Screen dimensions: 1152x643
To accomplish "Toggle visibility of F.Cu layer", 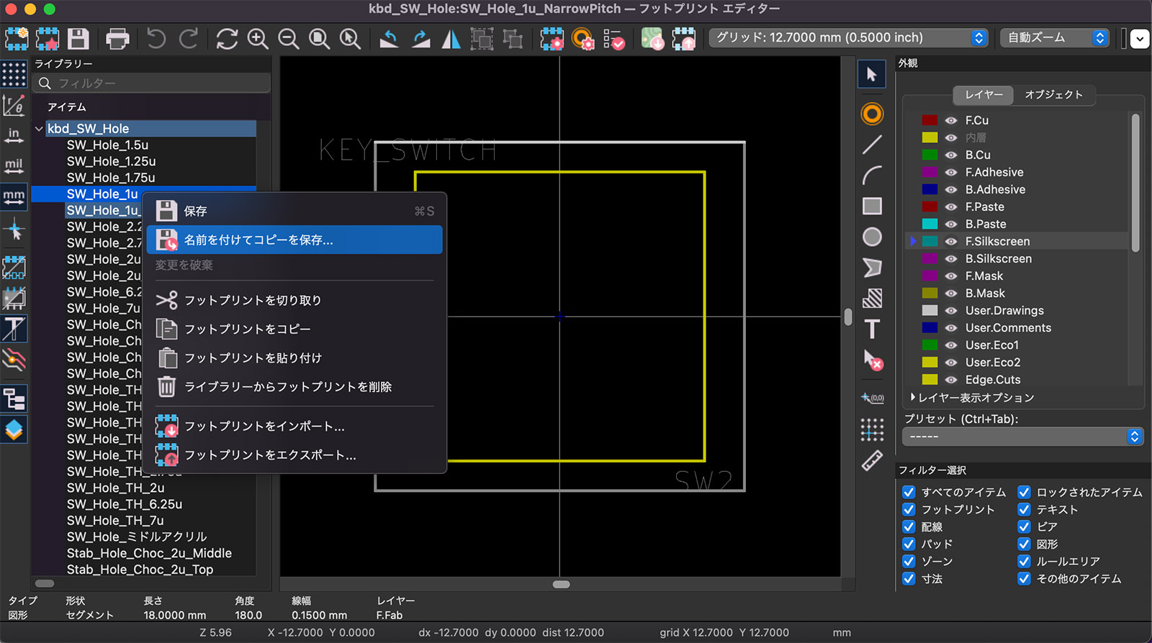I will (x=951, y=121).
